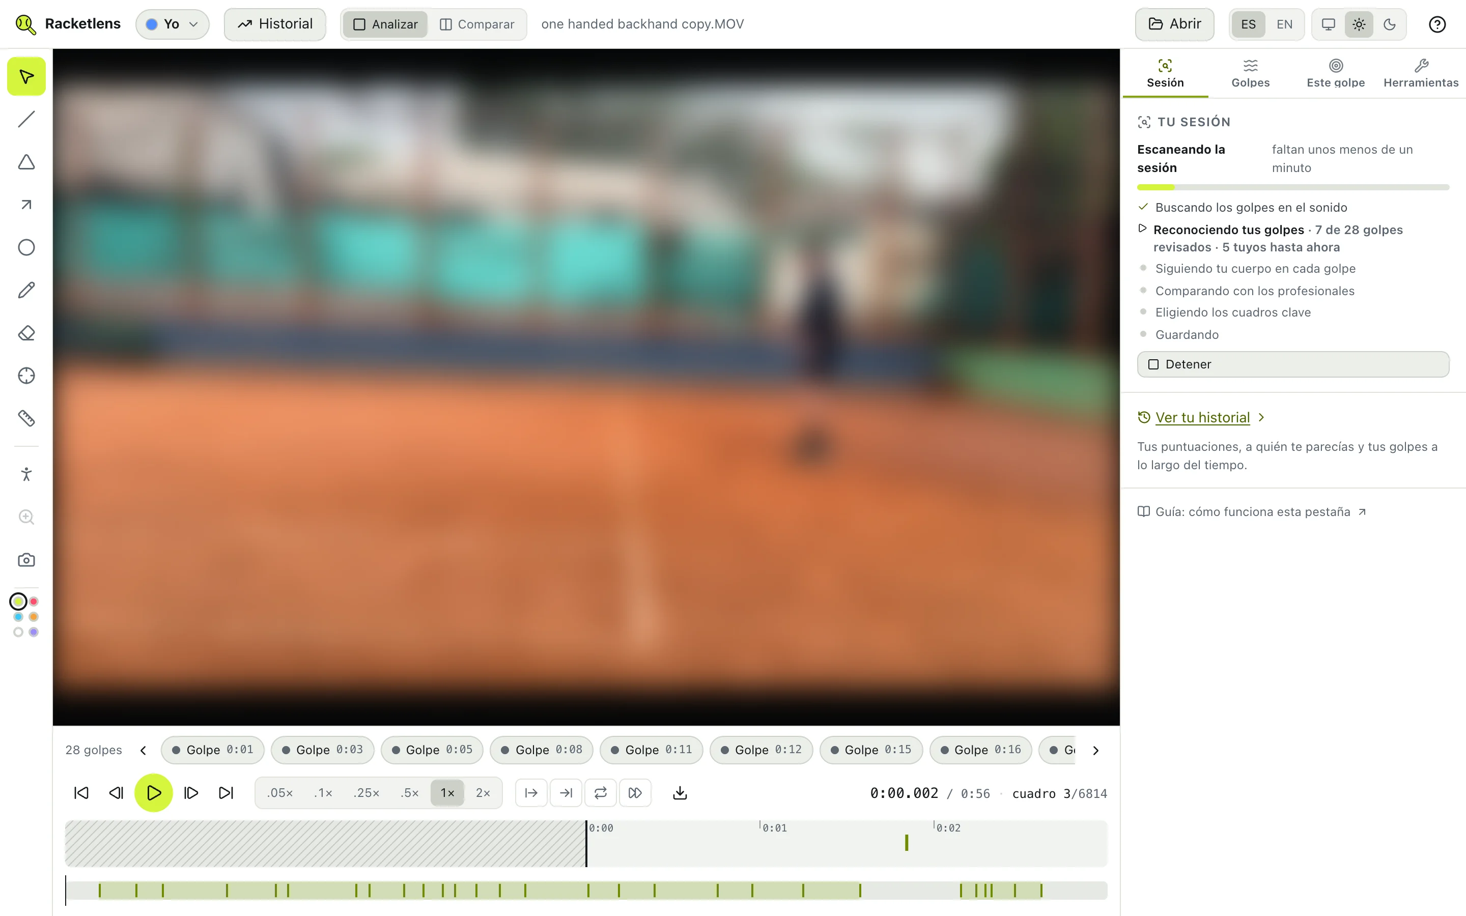Viewport: 1466px width, 916px height.
Task: Stop the scan with Detener button
Action: point(1293,364)
